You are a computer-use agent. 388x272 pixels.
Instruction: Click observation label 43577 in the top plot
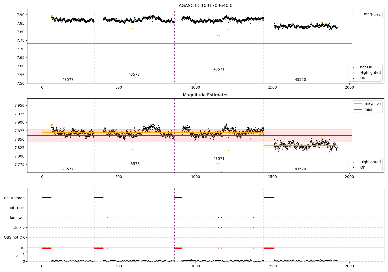68,80
